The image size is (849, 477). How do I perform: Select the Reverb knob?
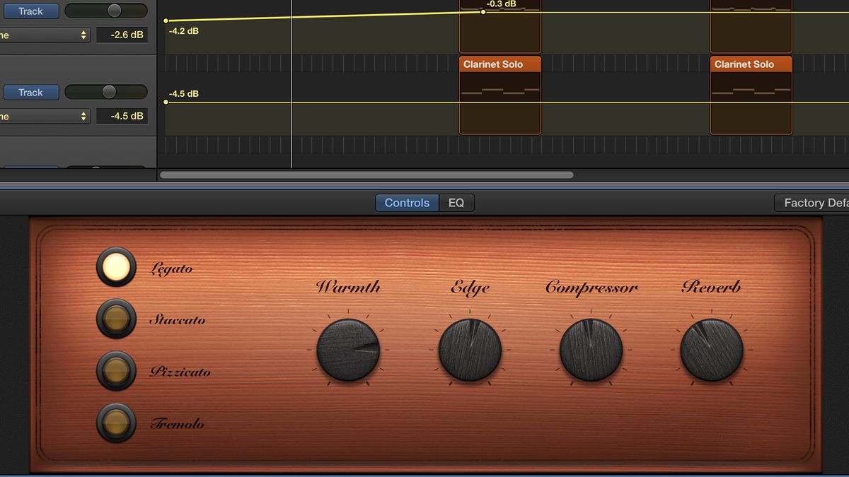tap(712, 348)
